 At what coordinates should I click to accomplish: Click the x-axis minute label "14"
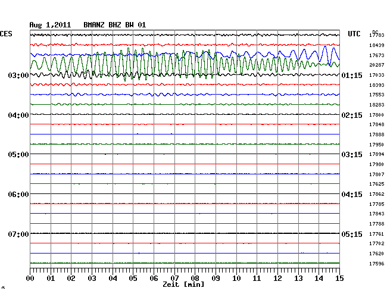(x=319, y=279)
